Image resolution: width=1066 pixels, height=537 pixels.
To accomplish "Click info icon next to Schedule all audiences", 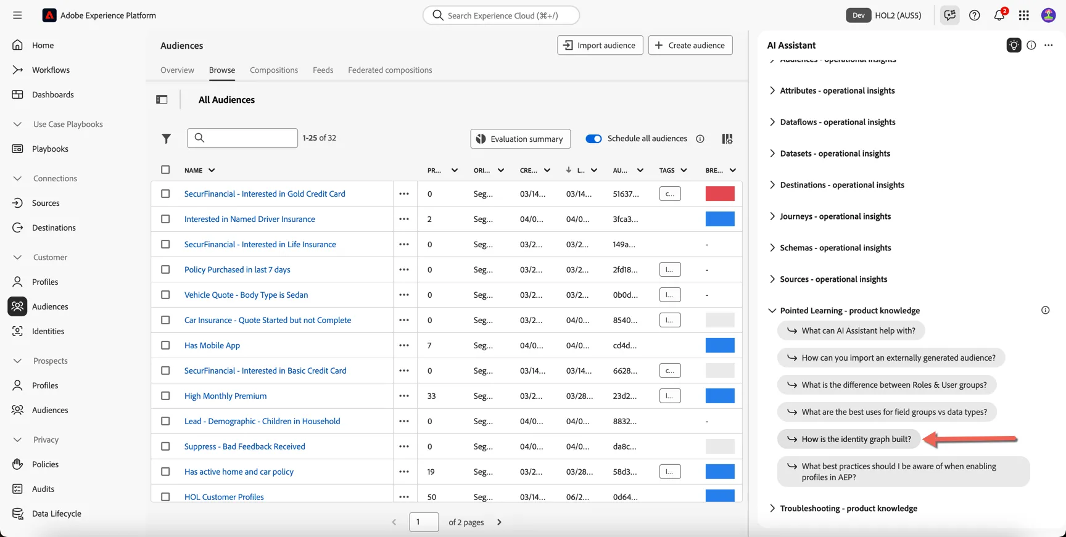I will pyautogui.click(x=700, y=139).
